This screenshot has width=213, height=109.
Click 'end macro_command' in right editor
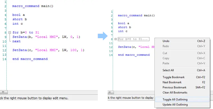tap(134, 55)
